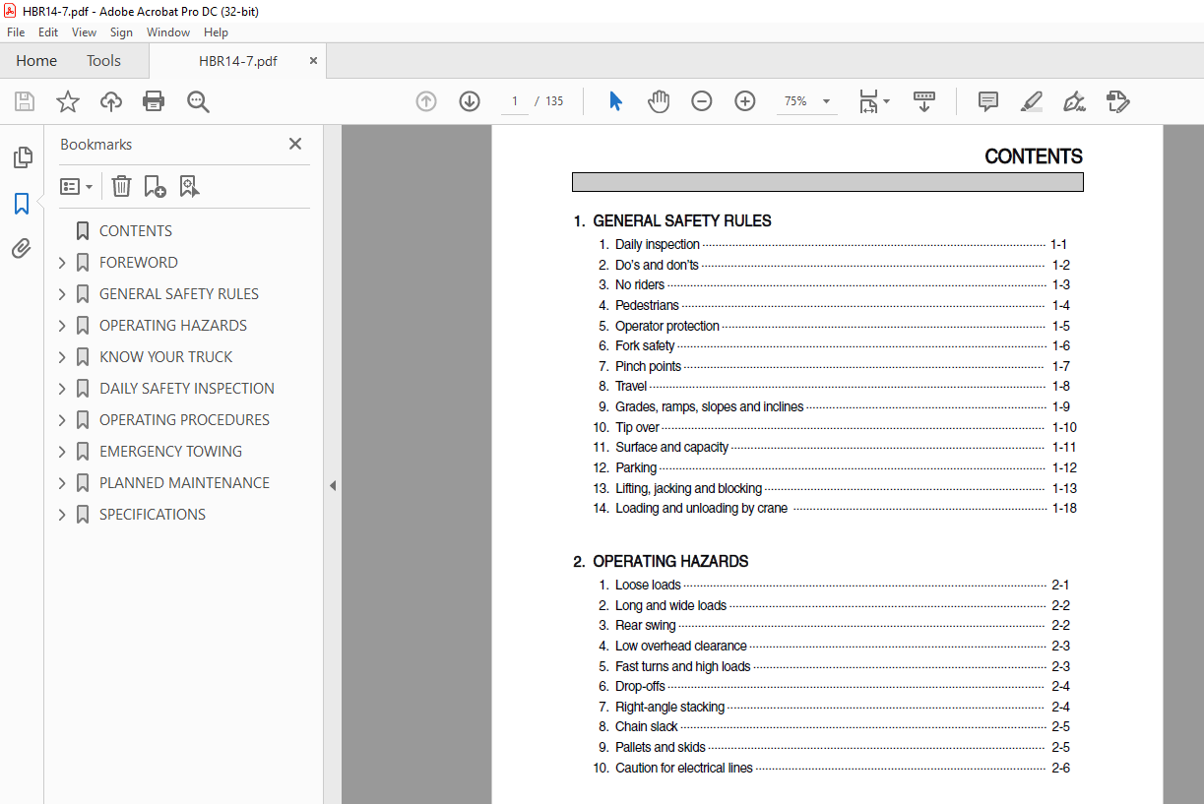Select the highlight text pen tool

(x=1032, y=101)
